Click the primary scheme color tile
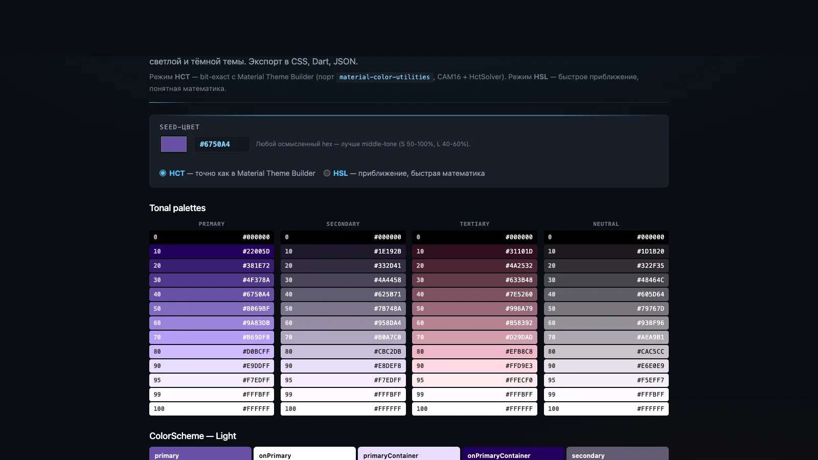 coord(200,454)
